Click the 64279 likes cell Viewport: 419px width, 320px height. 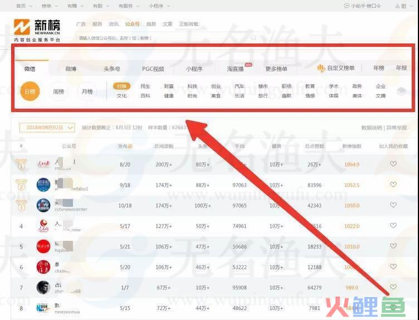[x=314, y=288]
